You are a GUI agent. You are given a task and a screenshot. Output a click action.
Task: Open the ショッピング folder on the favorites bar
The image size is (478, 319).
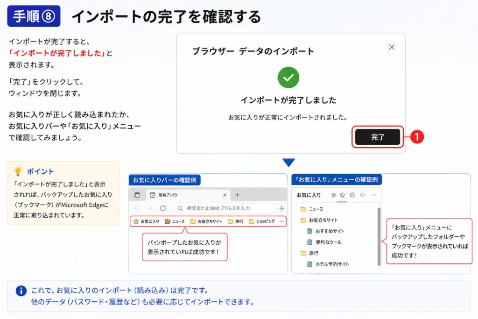pos(261,221)
